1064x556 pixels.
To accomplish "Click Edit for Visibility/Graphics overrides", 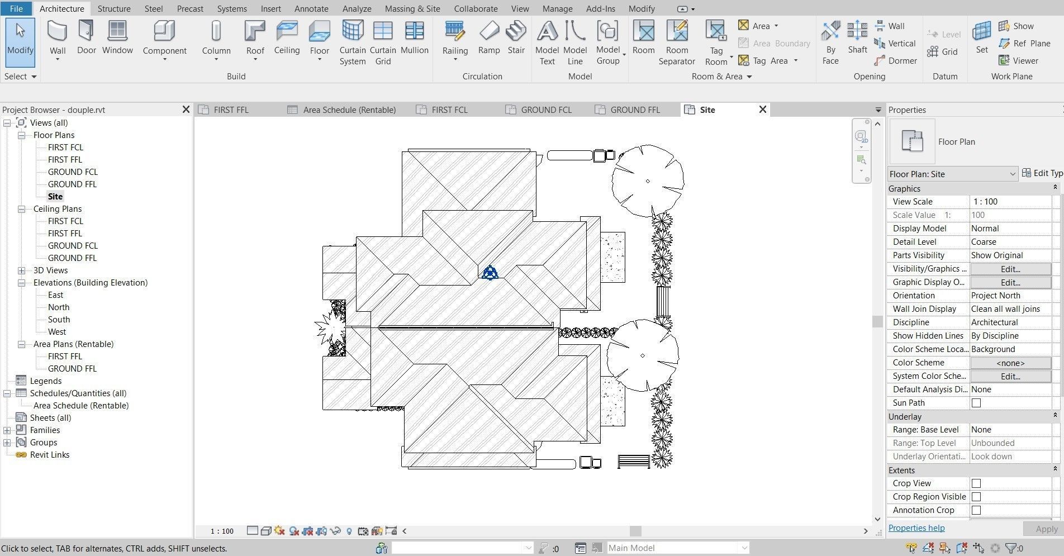I will point(1010,269).
